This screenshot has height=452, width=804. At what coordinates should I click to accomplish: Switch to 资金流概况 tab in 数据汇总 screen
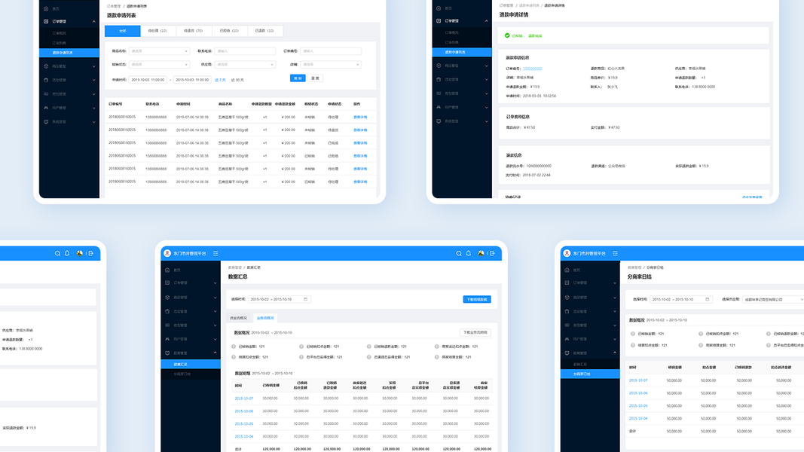pyautogui.click(x=238, y=318)
